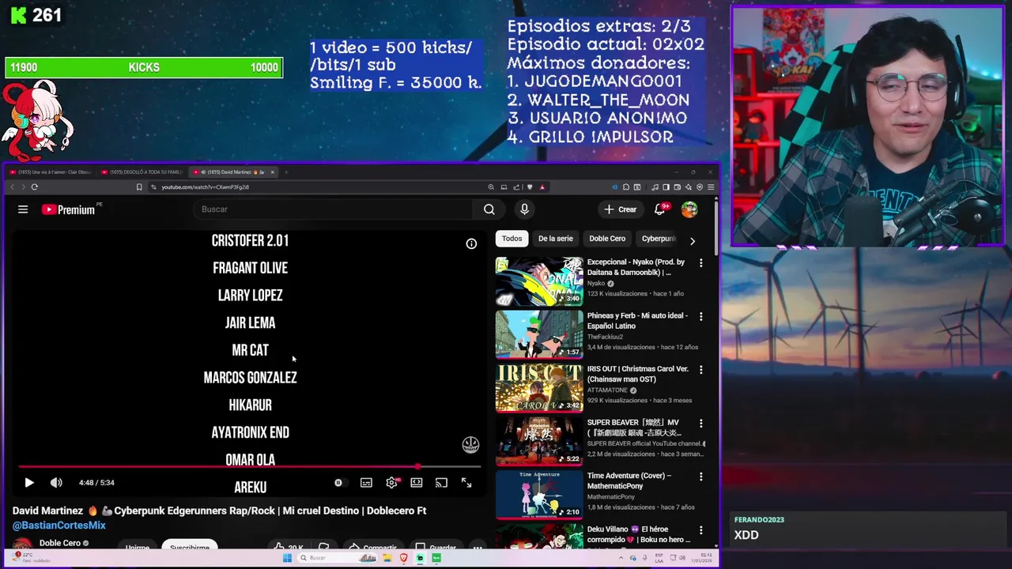1012x569 pixels.
Task: Open Excepcional - Nyako video thumbnail
Action: click(539, 281)
